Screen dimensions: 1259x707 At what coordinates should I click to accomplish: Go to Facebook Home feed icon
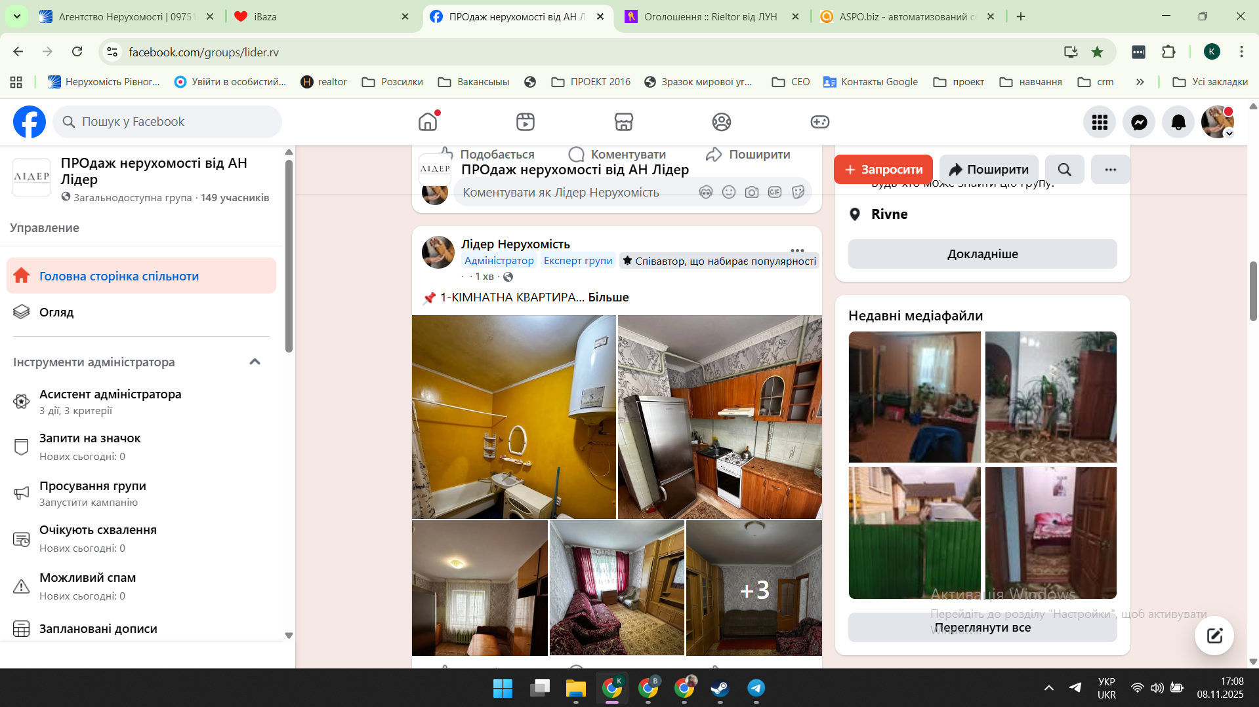[428, 122]
